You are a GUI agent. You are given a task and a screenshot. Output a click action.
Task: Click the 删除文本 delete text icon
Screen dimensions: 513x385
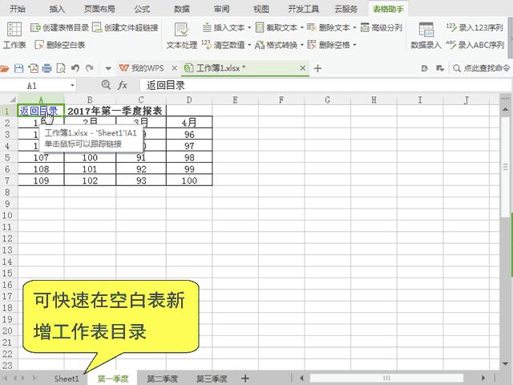(312, 27)
